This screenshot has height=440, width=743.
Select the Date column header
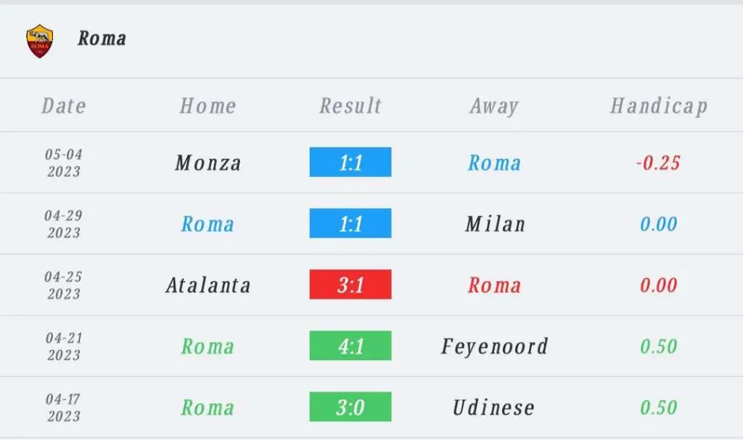point(64,106)
